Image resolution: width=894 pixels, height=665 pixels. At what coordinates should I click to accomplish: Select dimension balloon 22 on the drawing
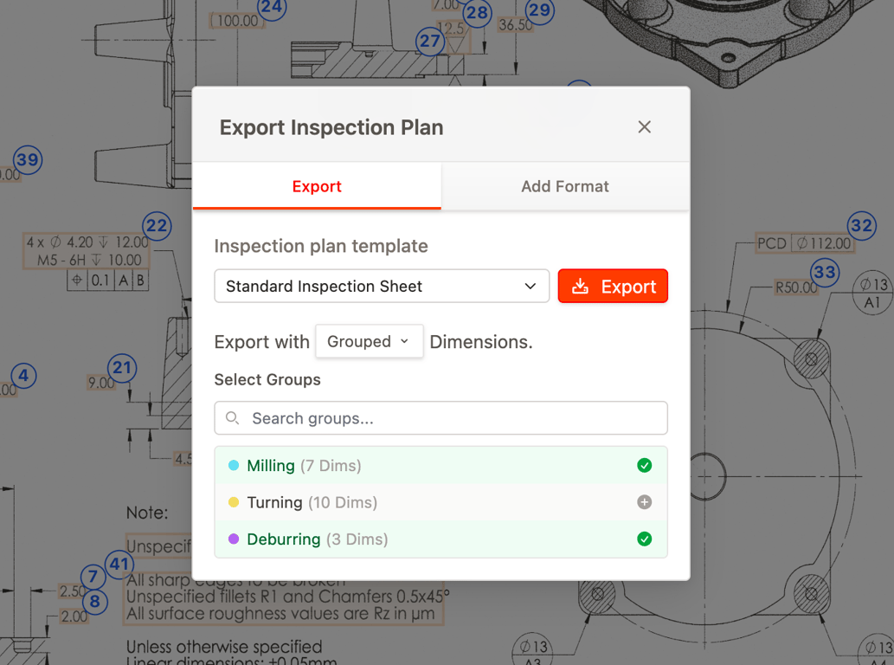[157, 226]
